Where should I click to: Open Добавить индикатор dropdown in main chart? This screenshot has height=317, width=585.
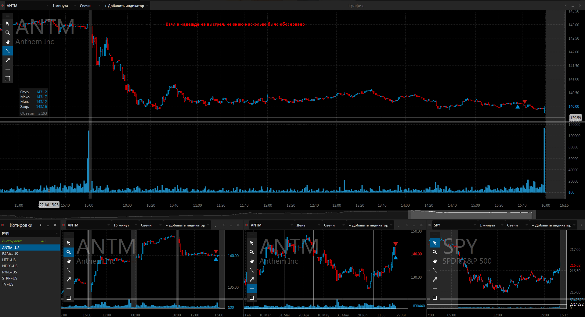[126, 6]
